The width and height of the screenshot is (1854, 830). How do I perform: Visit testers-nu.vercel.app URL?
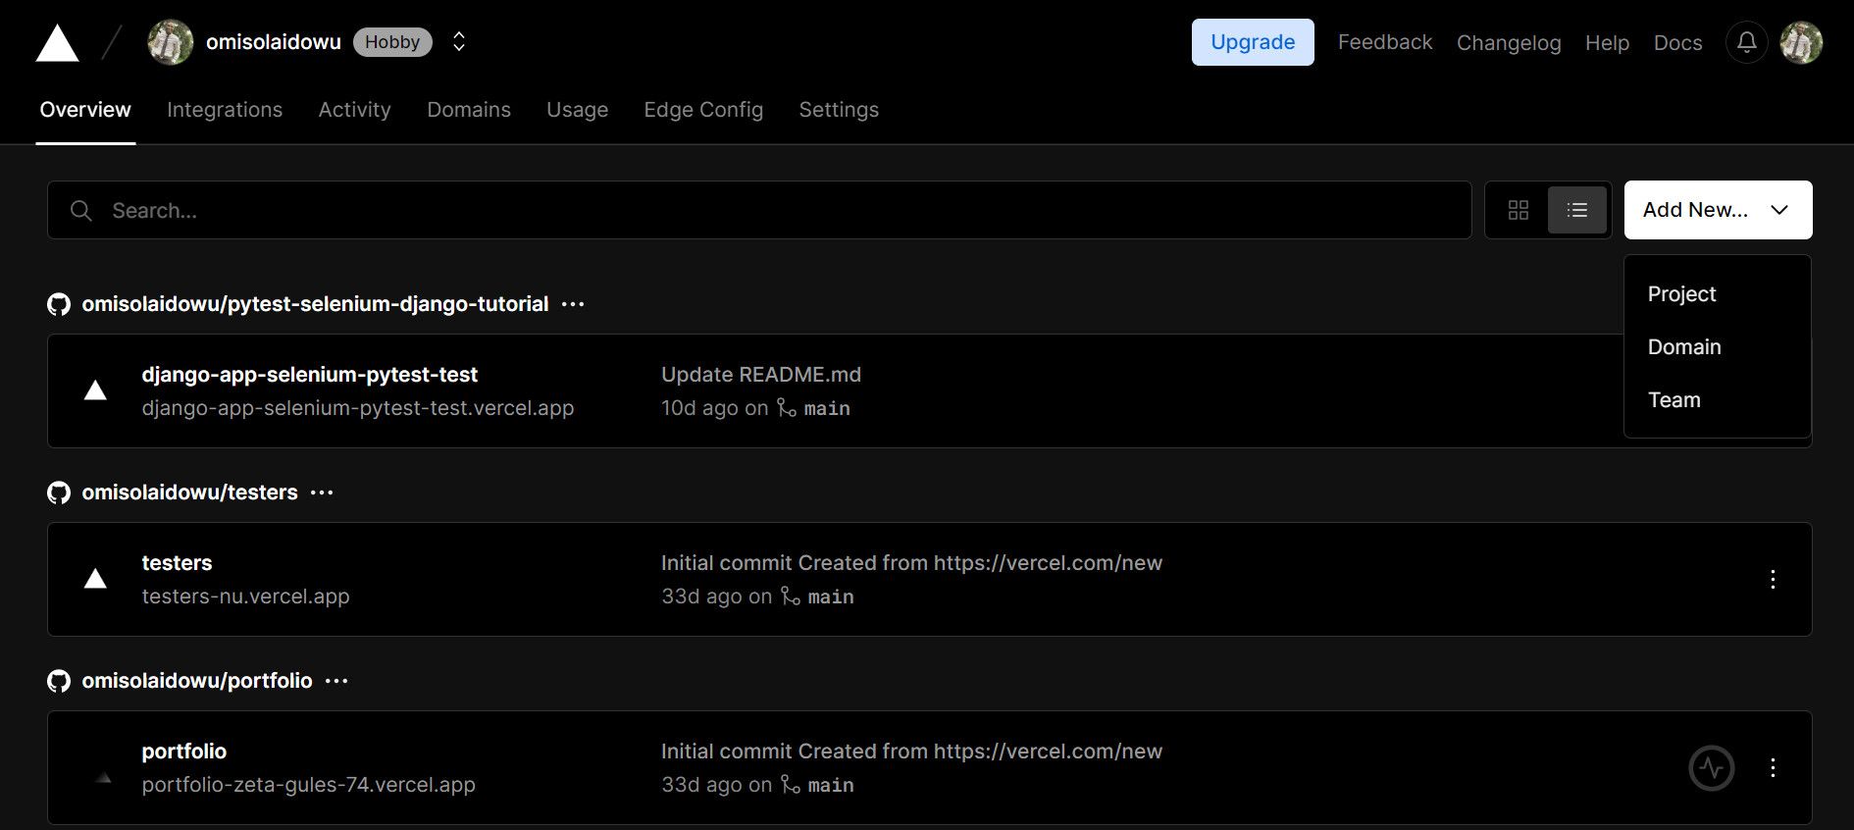click(x=245, y=597)
